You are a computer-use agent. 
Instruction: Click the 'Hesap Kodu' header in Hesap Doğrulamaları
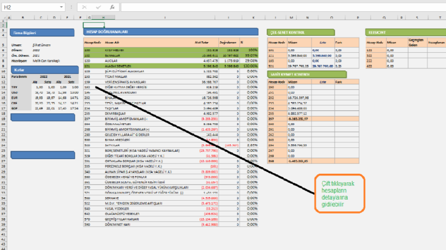[x=93, y=42]
